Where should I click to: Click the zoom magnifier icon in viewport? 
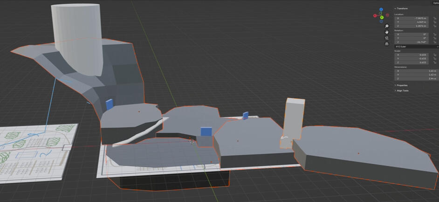pos(387,26)
